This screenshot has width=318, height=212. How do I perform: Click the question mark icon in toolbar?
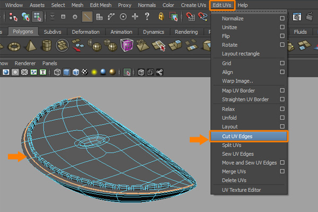[x=147, y=17]
